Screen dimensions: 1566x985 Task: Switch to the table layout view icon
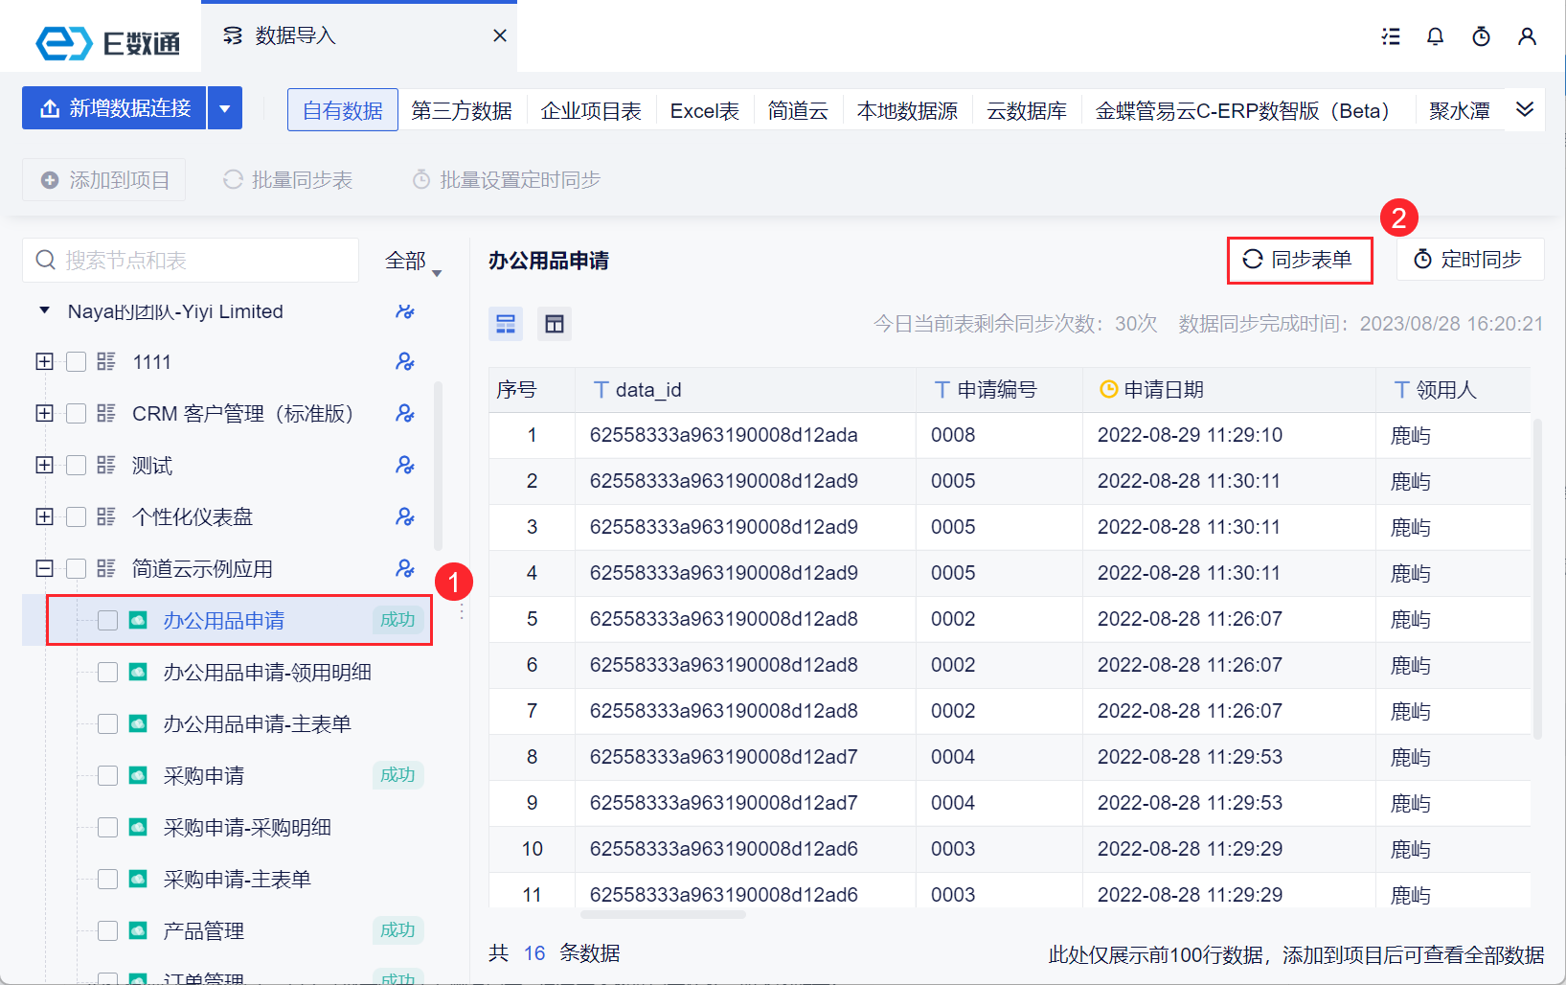[x=555, y=324]
